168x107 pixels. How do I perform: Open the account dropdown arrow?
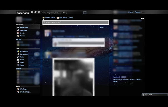[x=143, y=12]
